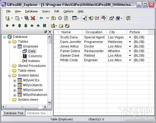
Task: Open the Query menu
Action: point(46,11)
